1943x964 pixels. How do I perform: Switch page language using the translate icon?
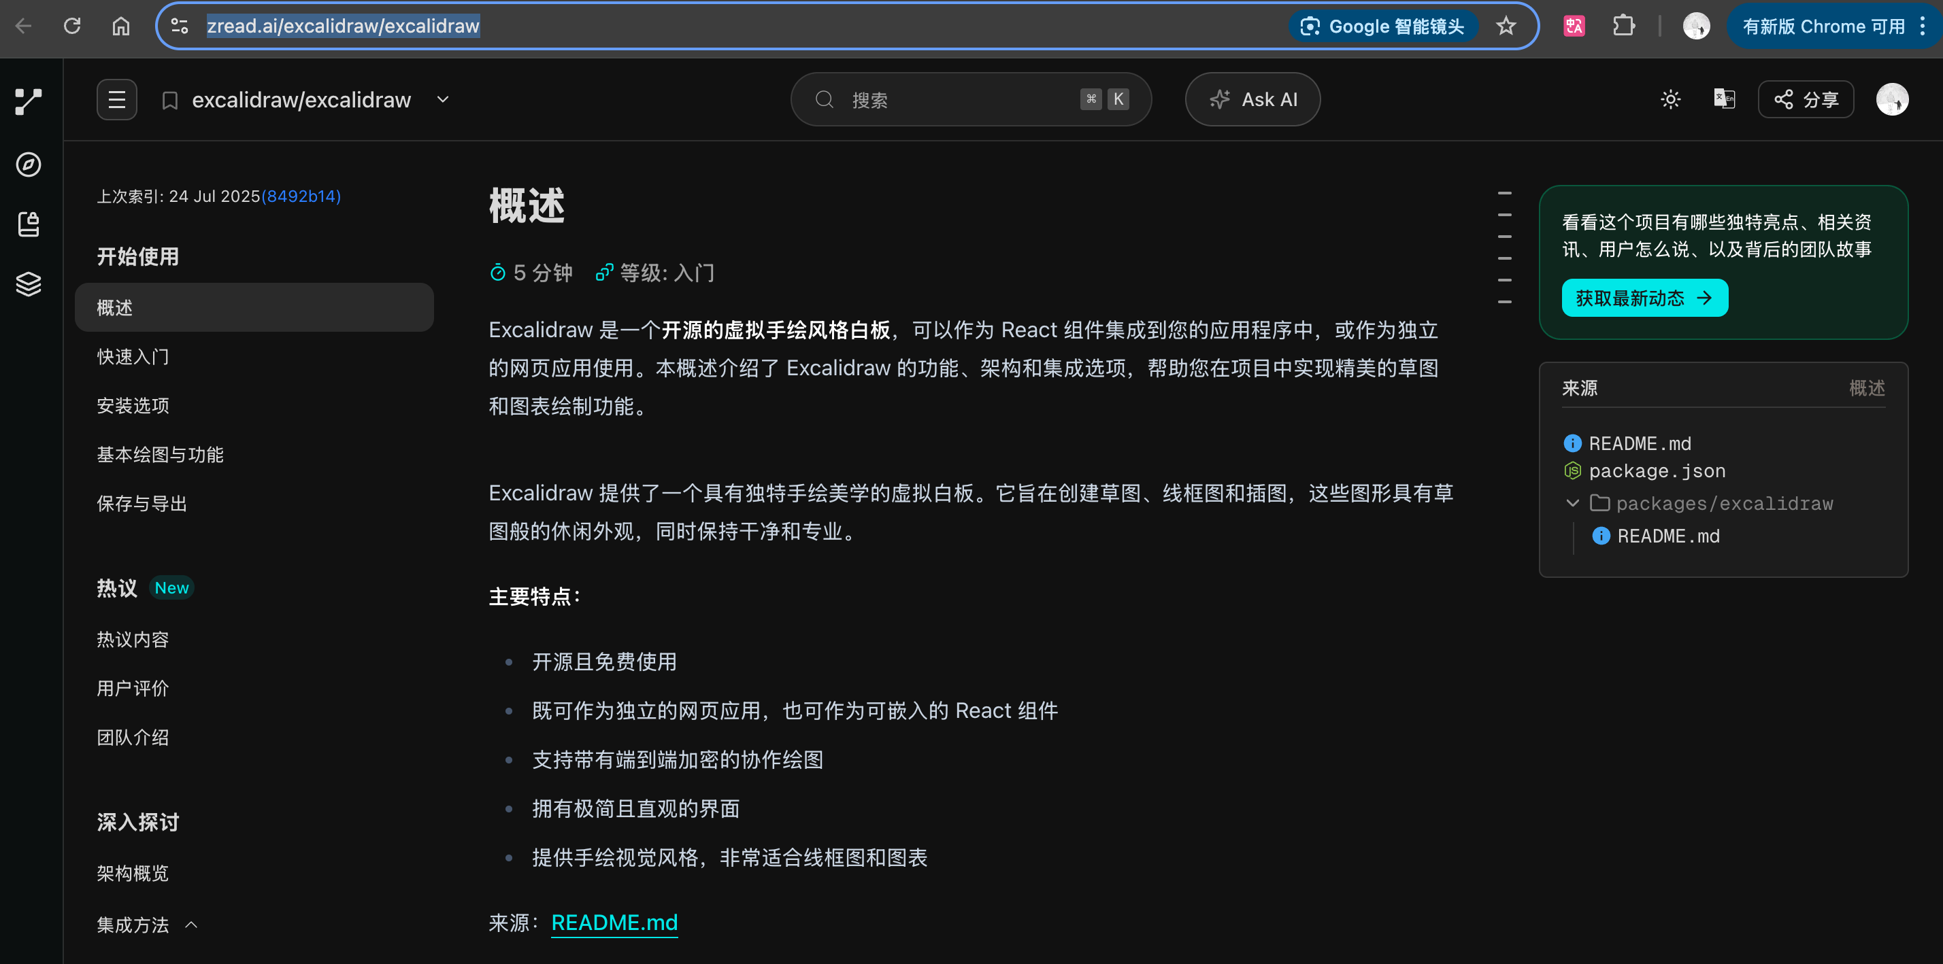tap(1724, 99)
